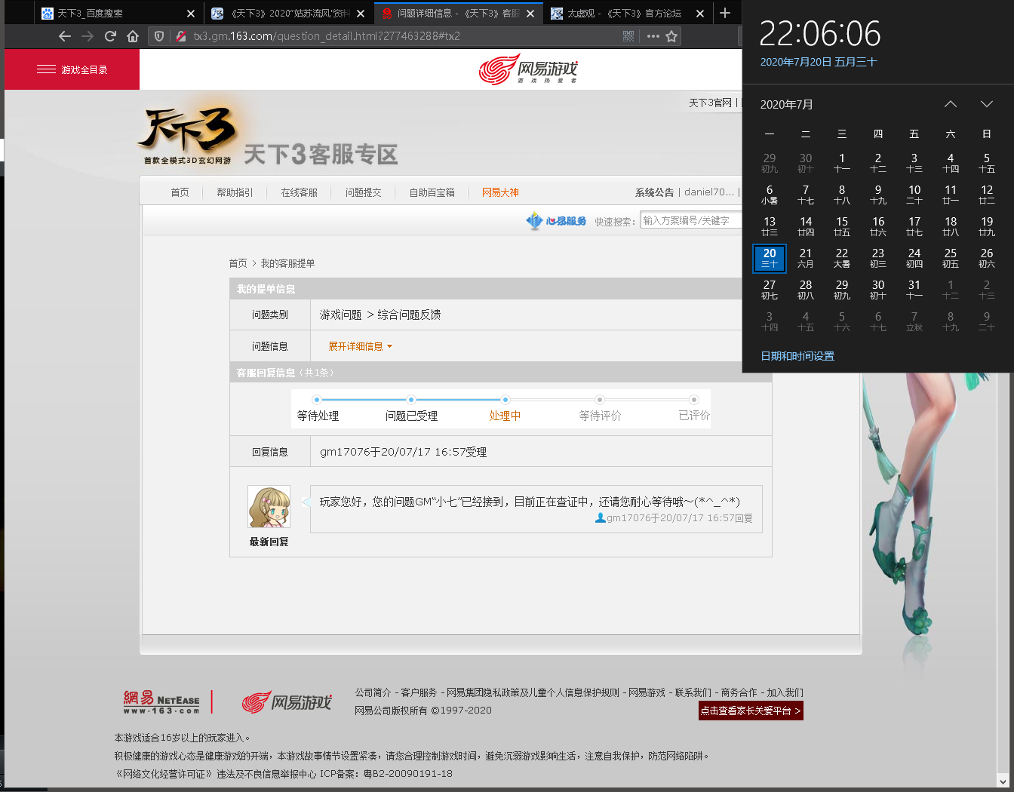The image size is (1014, 792).
Task: Click the 2020年7月20日 date text
Action: pos(819,62)
